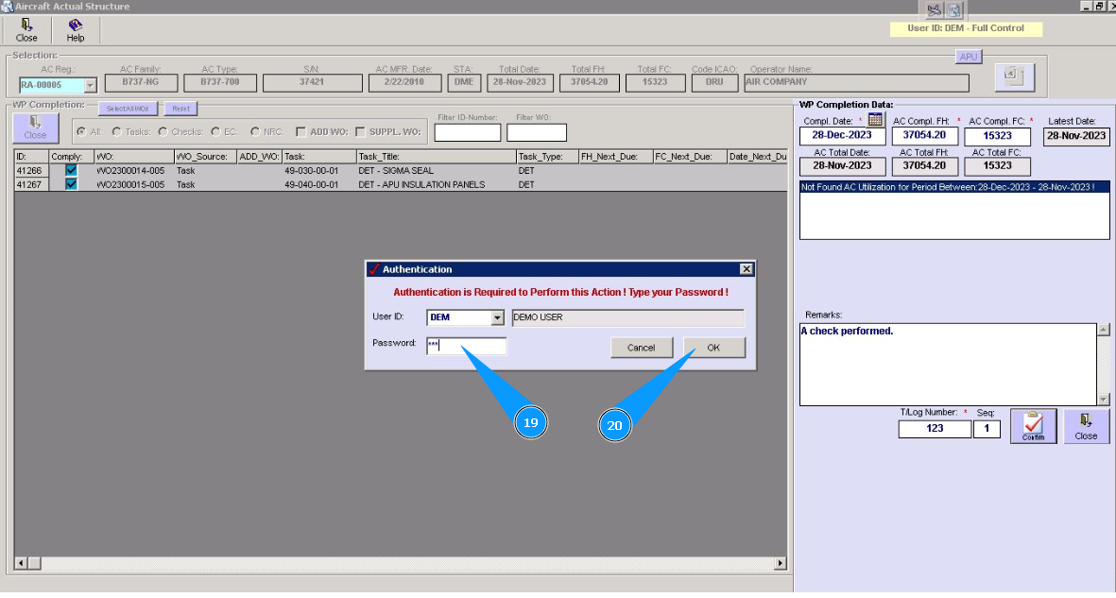This screenshot has height=598, width=1116.
Task: Click the Seq field
Action: point(987,429)
